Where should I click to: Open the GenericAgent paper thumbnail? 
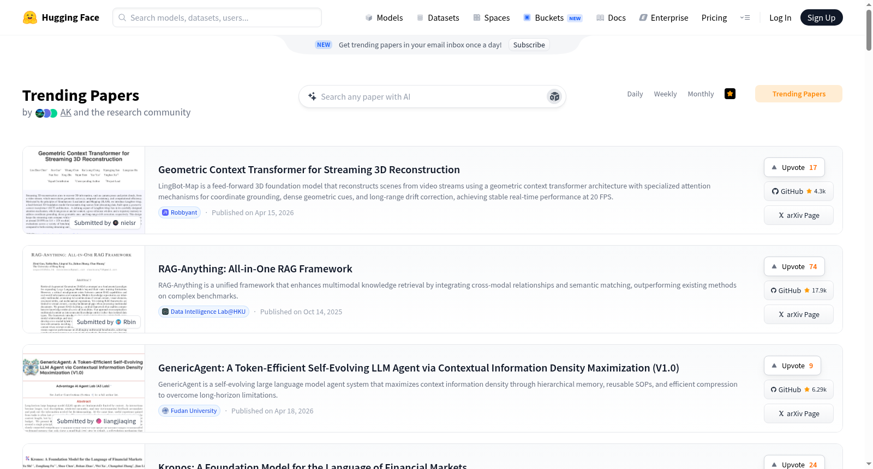point(84,388)
